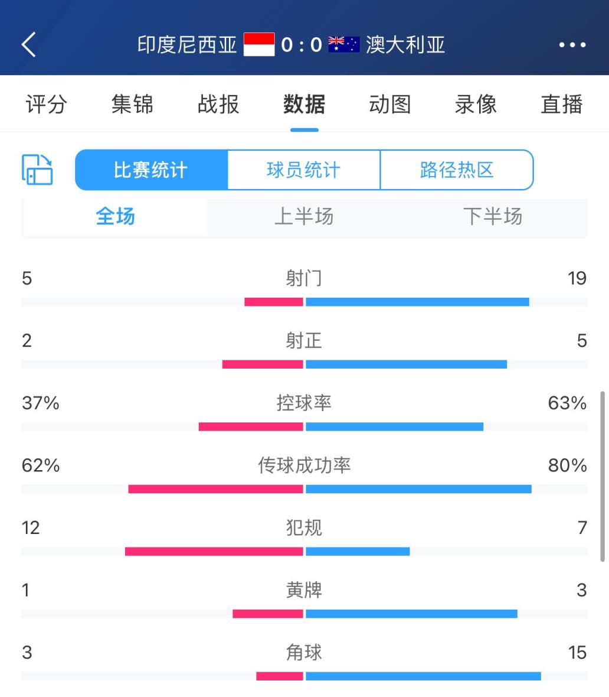Switch to 球员统计 player stats

click(x=303, y=170)
